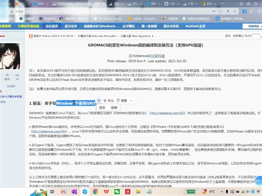Show hidden system tray icons

(222, 191)
